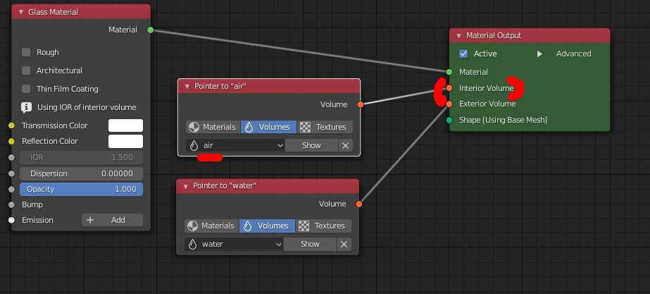Viewport: 650px width, 294px height.
Task: Open the water volume dropdown
Action: tap(234, 244)
